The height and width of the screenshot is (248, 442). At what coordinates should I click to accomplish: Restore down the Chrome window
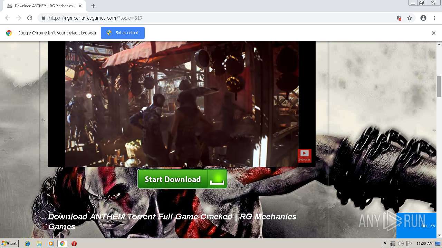point(421,3)
